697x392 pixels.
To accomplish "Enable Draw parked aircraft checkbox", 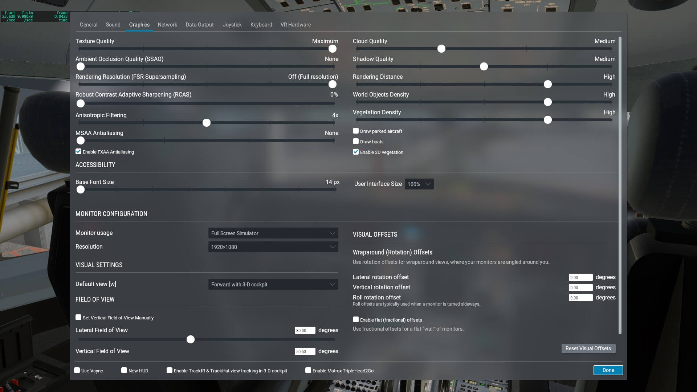I will pyautogui.click(x=356, y=131).
